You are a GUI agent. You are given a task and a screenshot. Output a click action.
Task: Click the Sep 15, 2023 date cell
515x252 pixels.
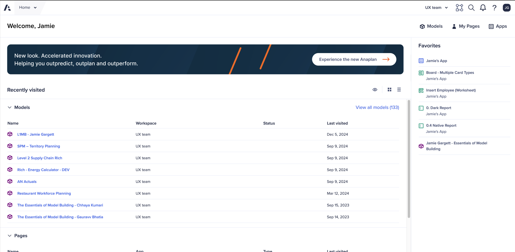pyautogui.click(x=338, y=205)
